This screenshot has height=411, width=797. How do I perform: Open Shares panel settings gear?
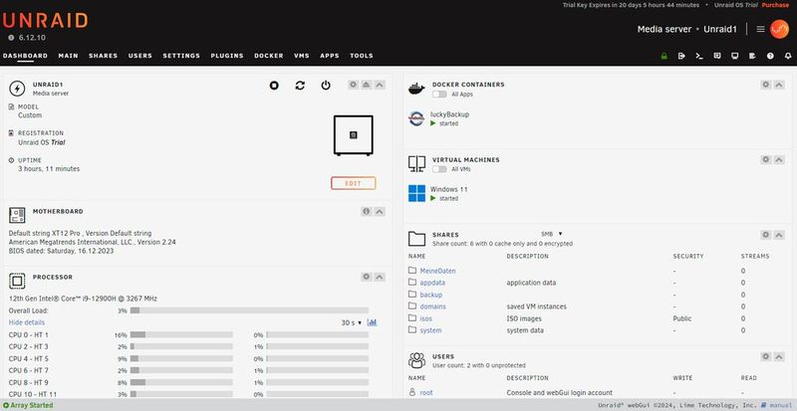[766, 235]
